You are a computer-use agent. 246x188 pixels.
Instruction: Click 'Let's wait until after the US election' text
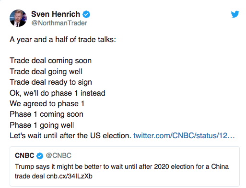click(x=70, y=136)
